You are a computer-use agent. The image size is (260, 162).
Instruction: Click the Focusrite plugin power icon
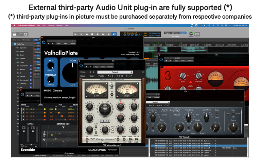point(161,60)
